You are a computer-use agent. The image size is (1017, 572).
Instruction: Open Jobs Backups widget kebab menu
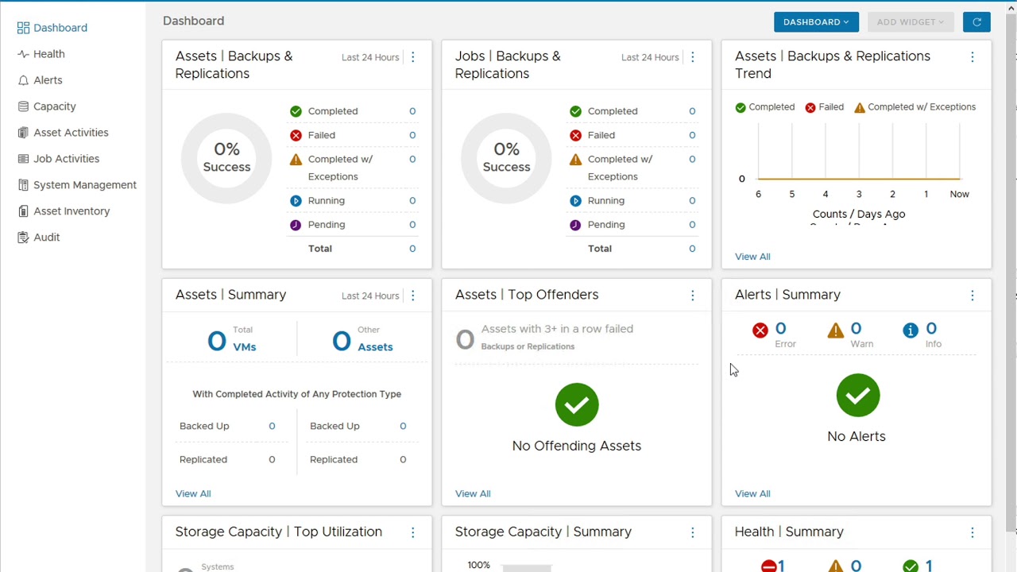(693, 57)
